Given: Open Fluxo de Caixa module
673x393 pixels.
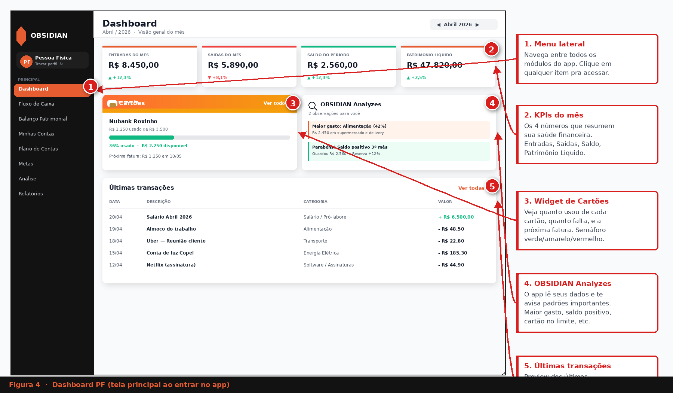Looking at the screenshot, I should pyautogui.click(x=36, y=104).
